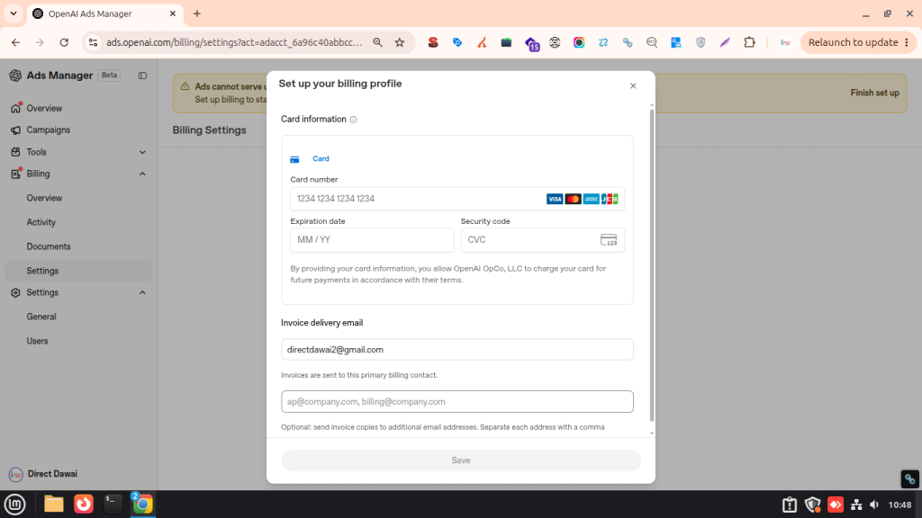The height and width of the screenshot is (518, 922).
Task: Open Overview in the main sidebar
Action: click(x=44, y=108)
